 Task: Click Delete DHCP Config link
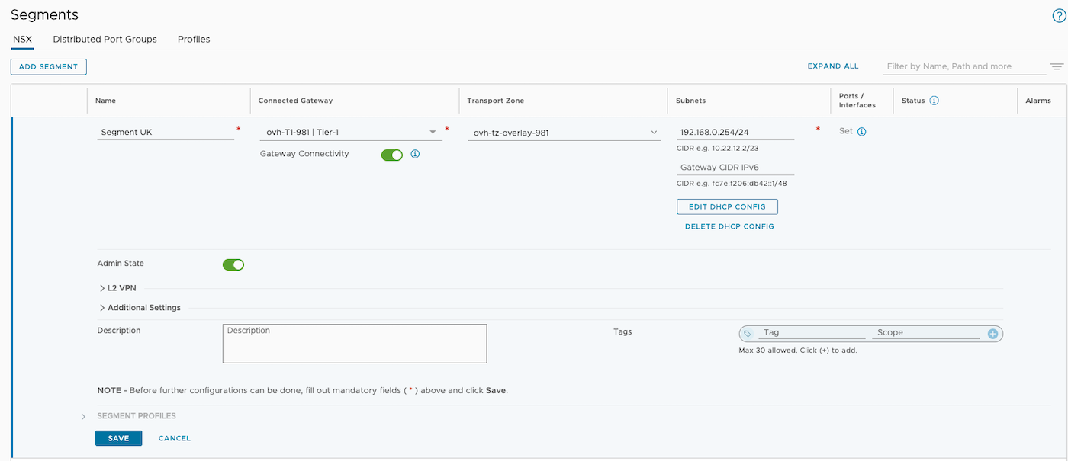[x=729, y=226]
